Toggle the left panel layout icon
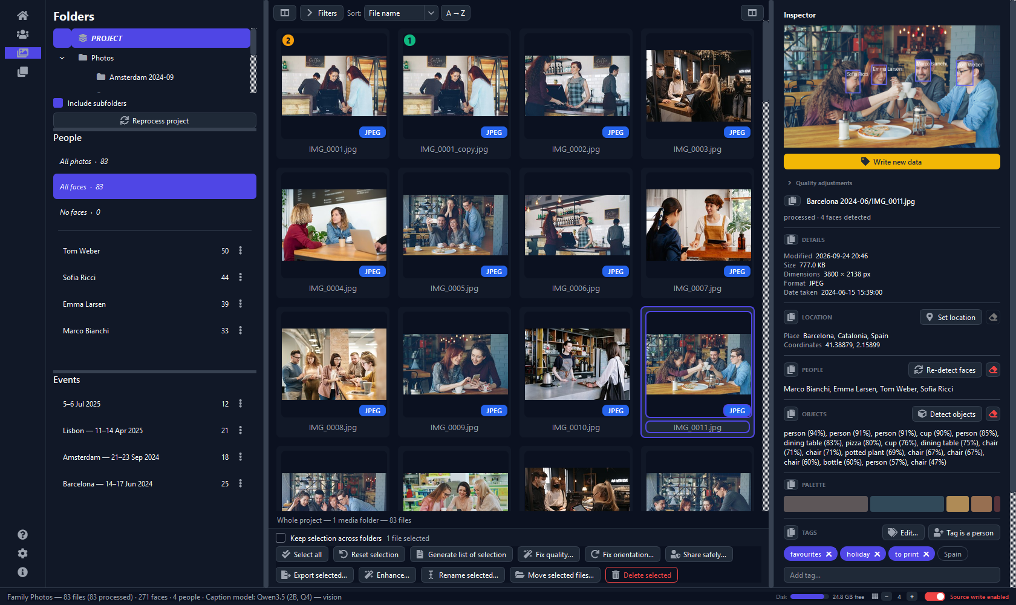Viewport: 1016px width, 605px height. tap(285, 13)
